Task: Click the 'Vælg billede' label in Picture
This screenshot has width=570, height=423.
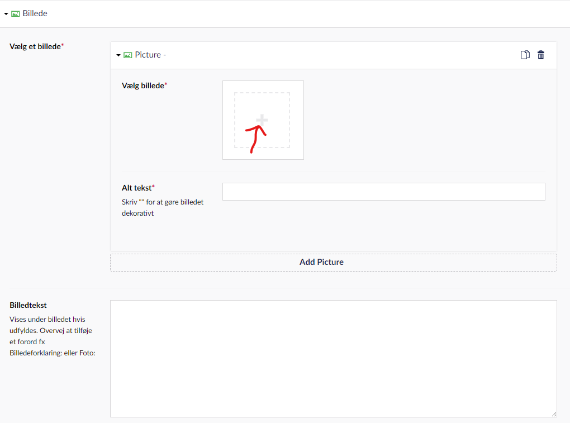Action: (144, 85)
